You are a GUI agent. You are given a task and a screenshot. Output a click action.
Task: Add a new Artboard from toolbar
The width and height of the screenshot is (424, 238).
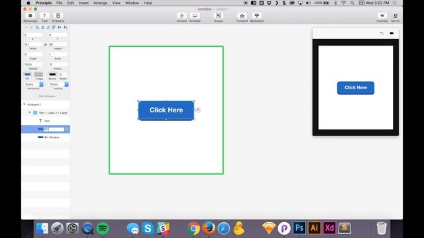pyautogui.click(x=58, y=17)
